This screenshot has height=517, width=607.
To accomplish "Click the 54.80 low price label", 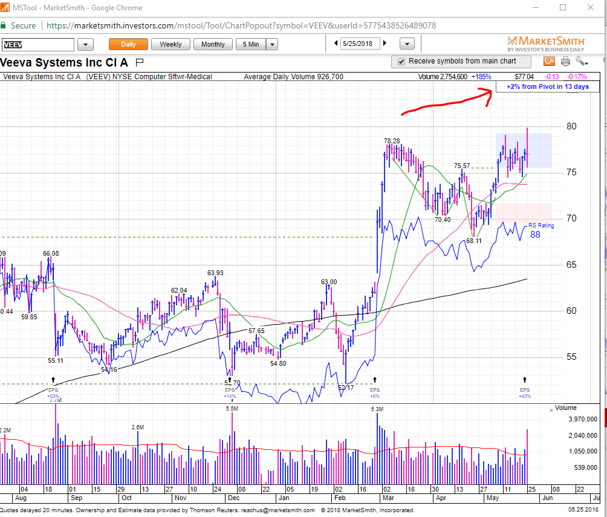I will [278, 363].
